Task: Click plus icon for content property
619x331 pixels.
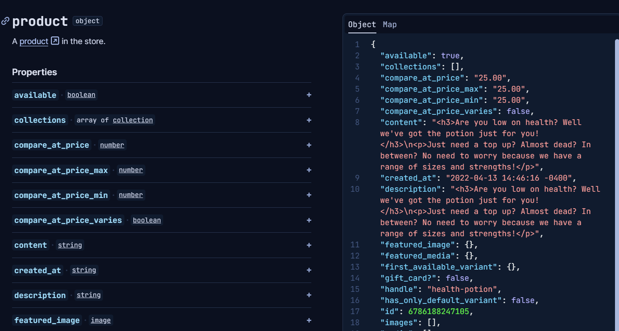Action: pyautogui.click(x=309, y=245)
